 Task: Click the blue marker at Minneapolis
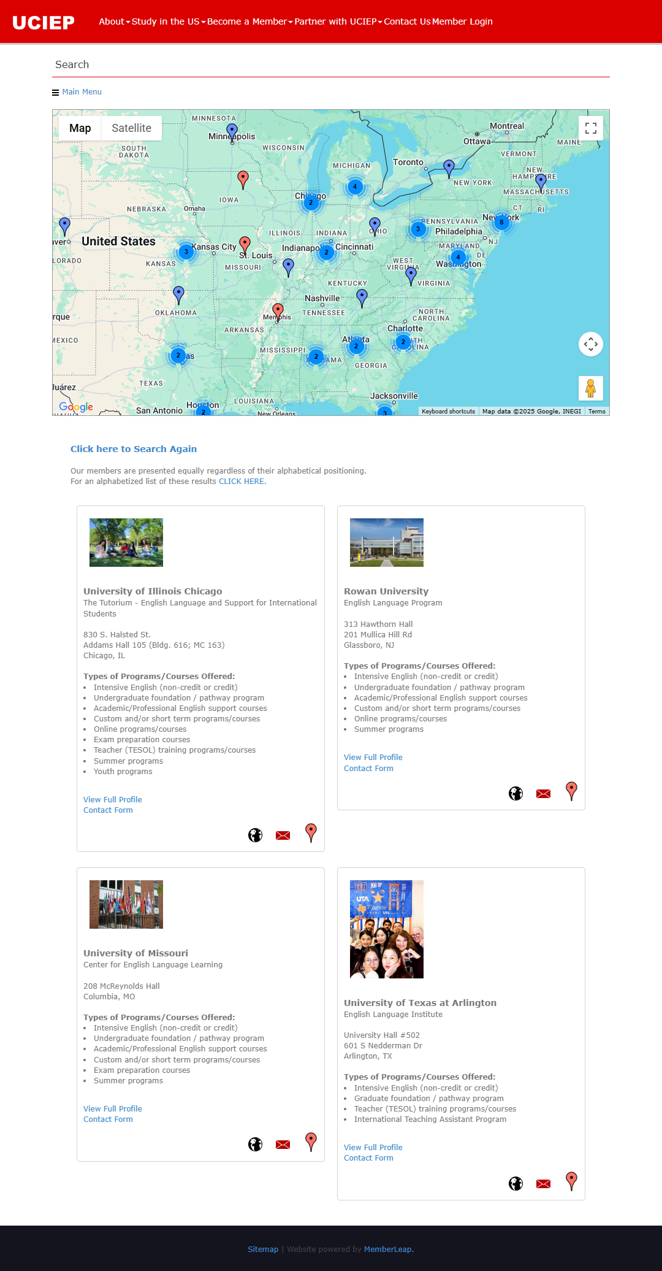pos(232,132)
